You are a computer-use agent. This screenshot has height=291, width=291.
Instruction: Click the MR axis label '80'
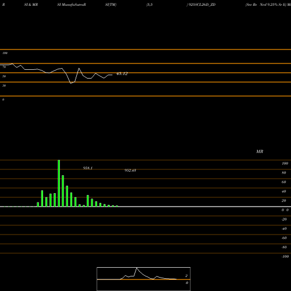click(284, 173)
